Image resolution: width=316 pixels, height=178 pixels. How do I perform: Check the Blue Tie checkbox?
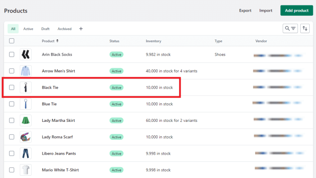coord(12,104)
